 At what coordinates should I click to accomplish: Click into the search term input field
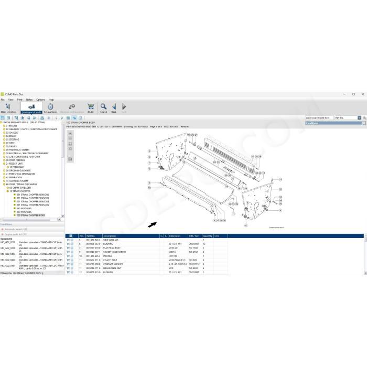(x=319, y=118)
